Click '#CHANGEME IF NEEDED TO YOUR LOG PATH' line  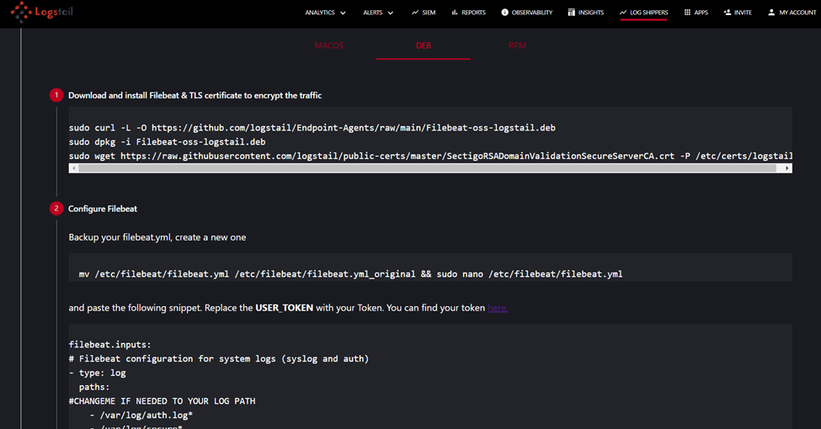(163, 401)
